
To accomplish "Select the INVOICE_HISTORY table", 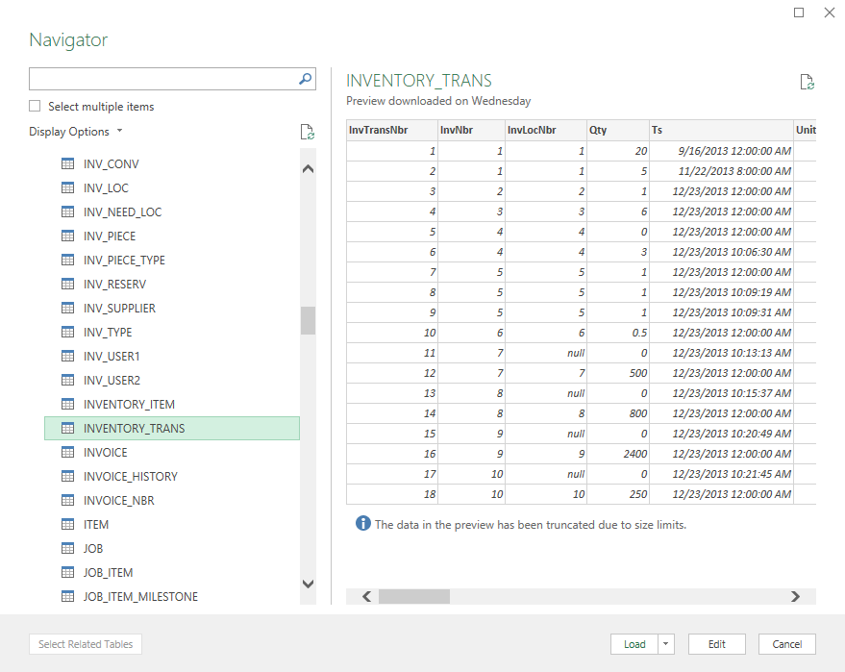I will point(130,477).
